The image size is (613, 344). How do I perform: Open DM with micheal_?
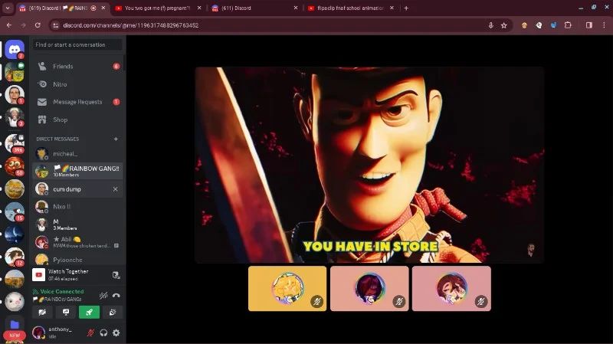(77, 154)
